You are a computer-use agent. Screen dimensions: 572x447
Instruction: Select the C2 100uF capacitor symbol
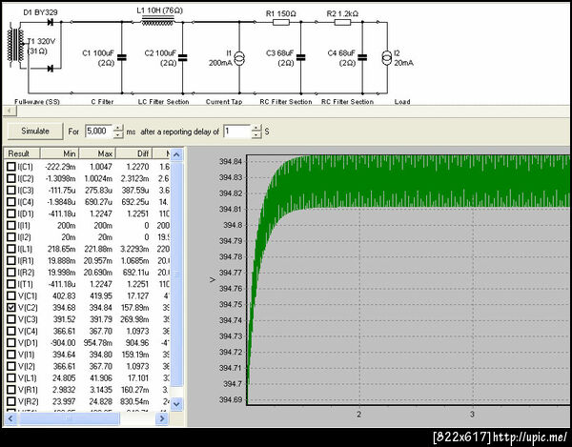(183, 57)
